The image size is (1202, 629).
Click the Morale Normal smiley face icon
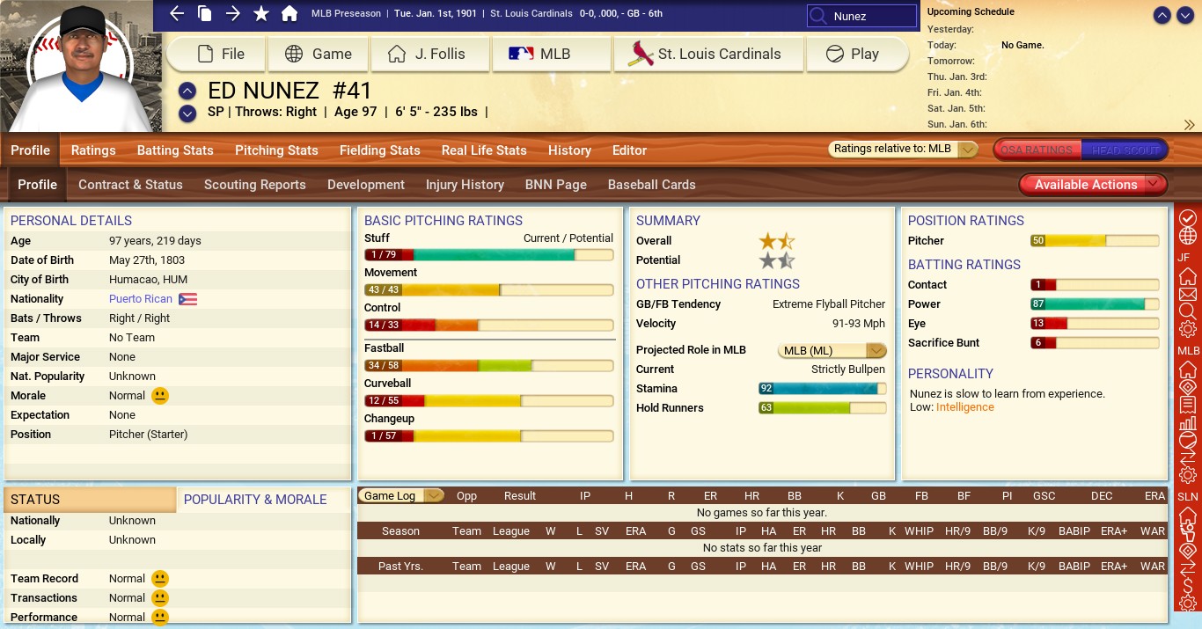(160, 396)
